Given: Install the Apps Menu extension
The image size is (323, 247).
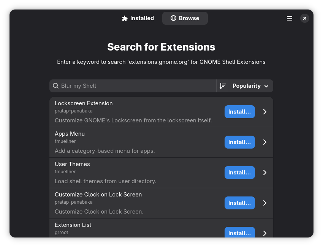Looking at the screenshot, I should point(239,142).
